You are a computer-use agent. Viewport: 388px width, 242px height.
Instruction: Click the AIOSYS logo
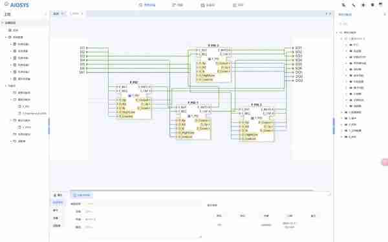coord(17,5)
